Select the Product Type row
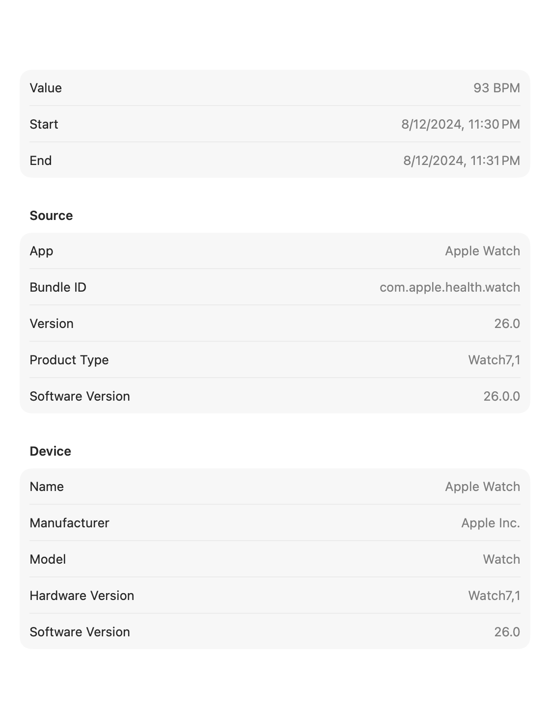 point(275,360)
